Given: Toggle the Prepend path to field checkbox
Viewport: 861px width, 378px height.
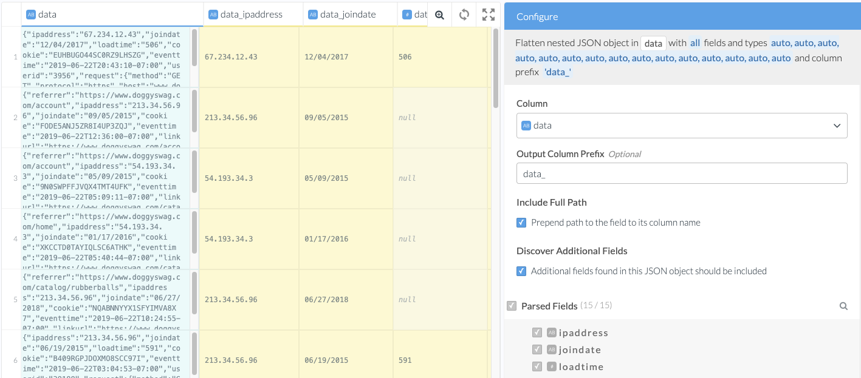Looking at the screenshot, I should pyautogui.click(x=521, y=223).
